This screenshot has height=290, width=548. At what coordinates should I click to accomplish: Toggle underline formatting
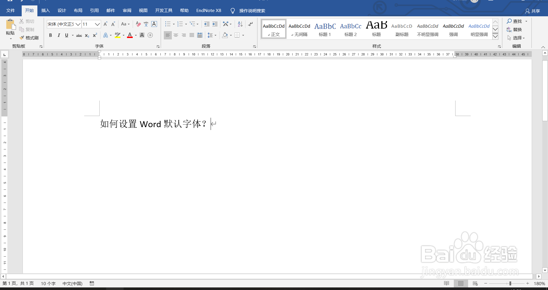[67, 35]
